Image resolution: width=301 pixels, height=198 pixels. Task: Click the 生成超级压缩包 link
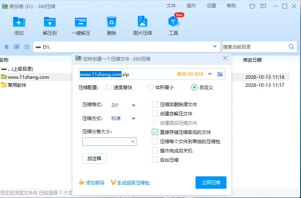coord(133,183)
